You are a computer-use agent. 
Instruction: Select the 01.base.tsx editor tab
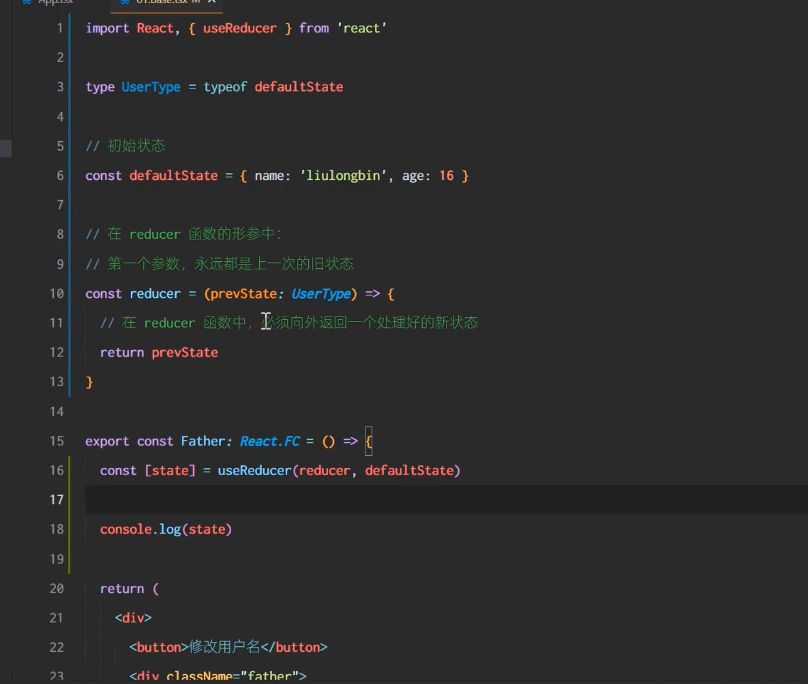click(x=161, y=2)
